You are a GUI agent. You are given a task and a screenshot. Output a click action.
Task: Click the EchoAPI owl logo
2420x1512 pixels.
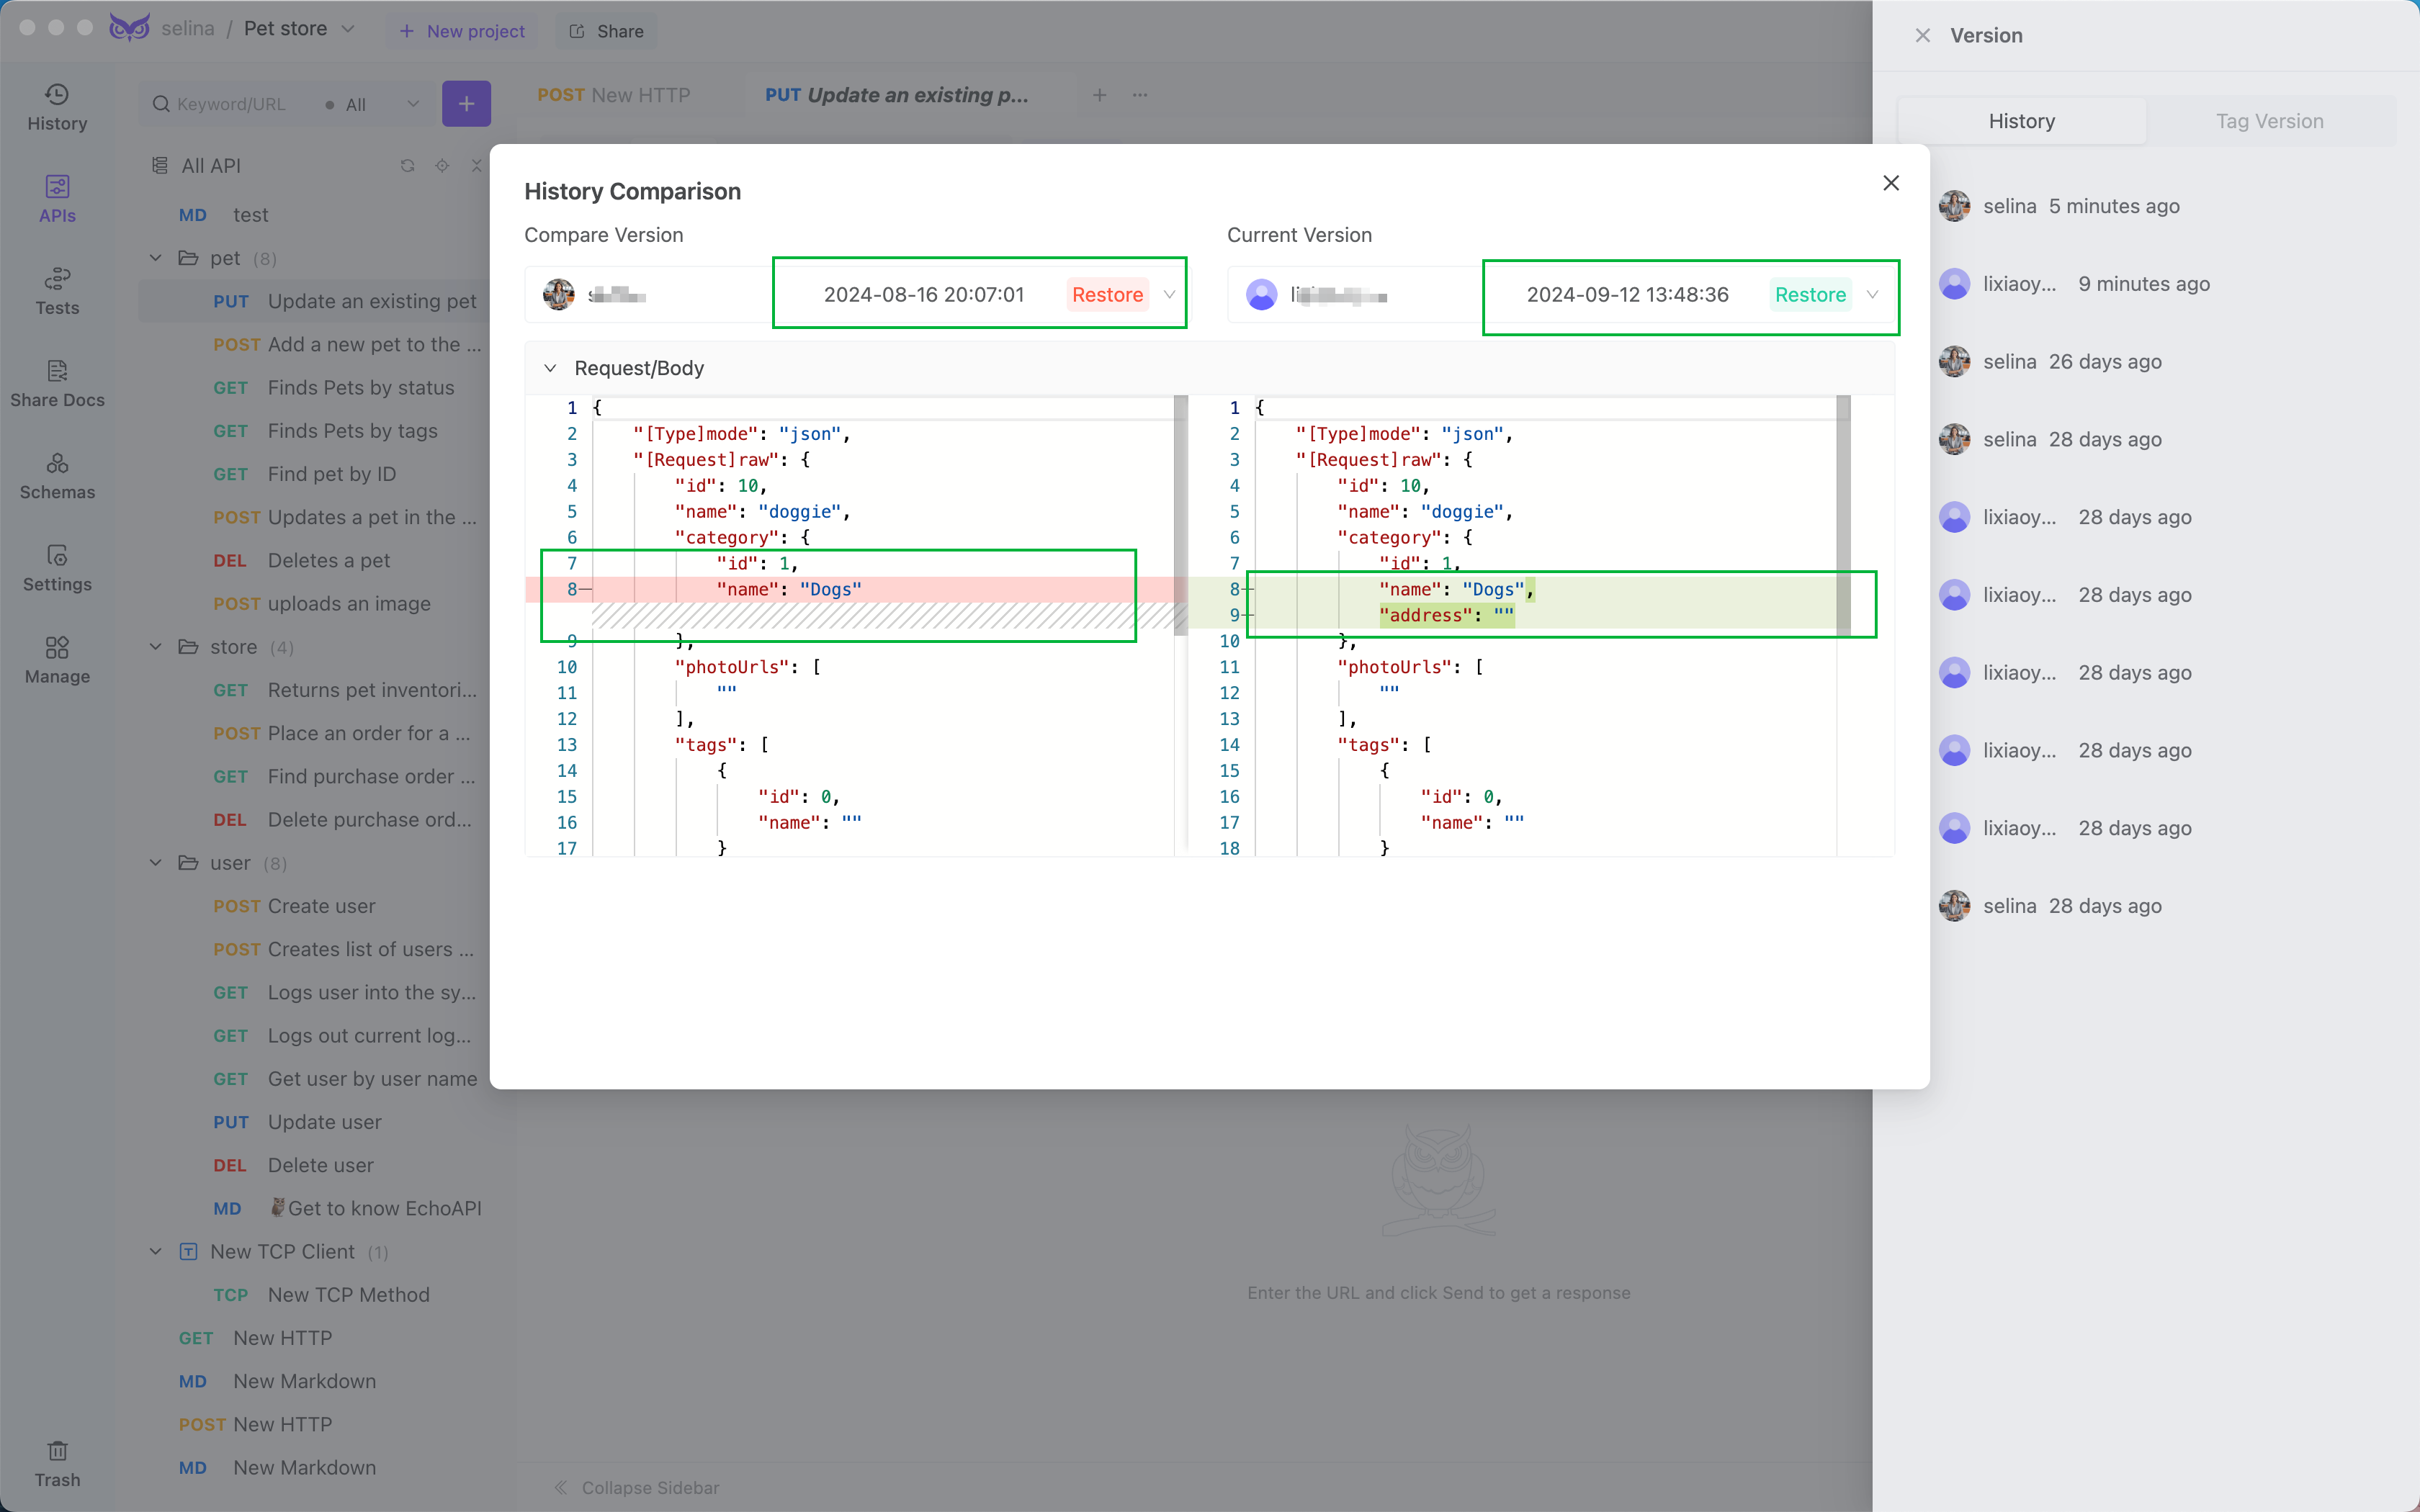pyautogui.click(x=130, y=28)
